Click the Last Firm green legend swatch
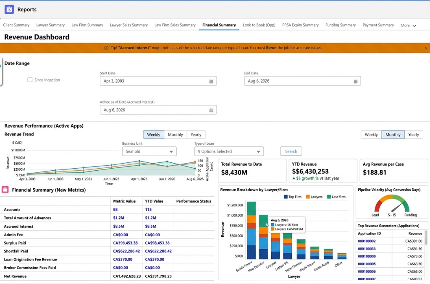Viewport: 430px width, 284px height. click(329, 197)
